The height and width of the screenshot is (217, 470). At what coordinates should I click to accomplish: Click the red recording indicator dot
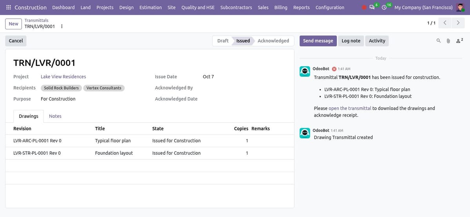(x=364, y=7)
